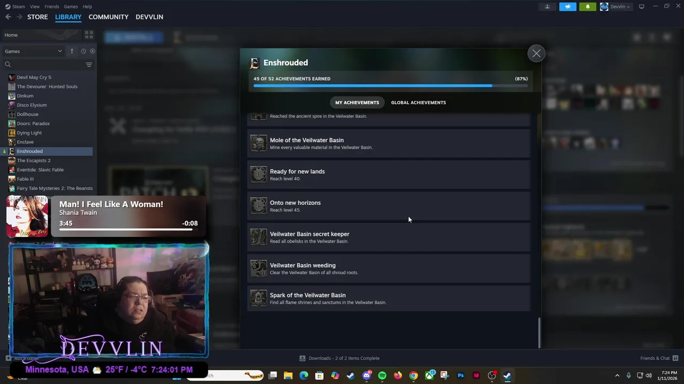Open InDesign from the taskbar
Viewport: 684px width, 384px height.
click(x=476, y=375)
